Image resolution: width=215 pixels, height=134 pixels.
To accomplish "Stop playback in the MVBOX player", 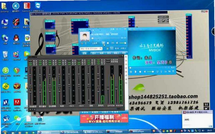I will [108, 43].
